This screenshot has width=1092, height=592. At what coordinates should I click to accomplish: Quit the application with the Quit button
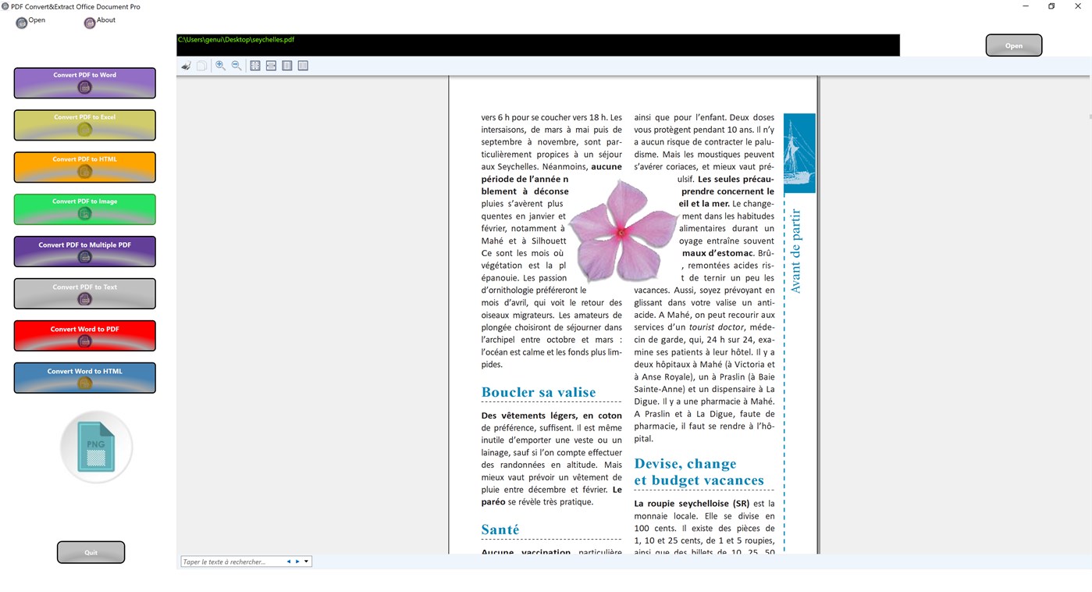click(91, 551)
